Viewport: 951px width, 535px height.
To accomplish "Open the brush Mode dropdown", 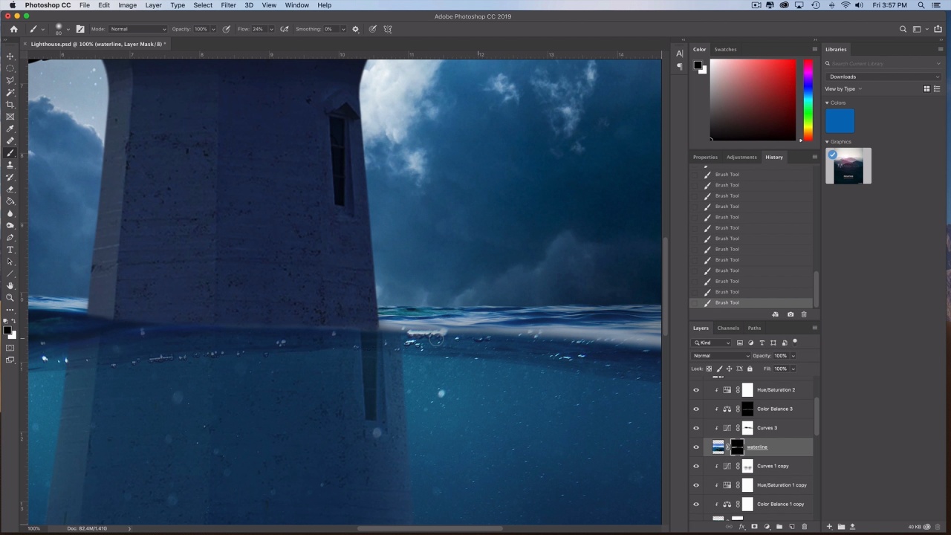I will (x=138, y=29).
